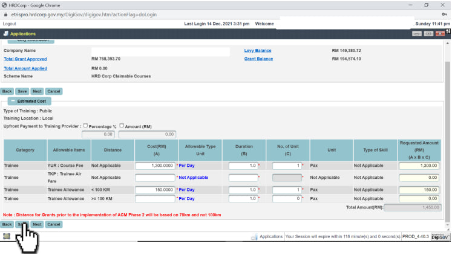Click the lower Save button
The height and width of the screenshot is (255, 452).
pos(22,224)
